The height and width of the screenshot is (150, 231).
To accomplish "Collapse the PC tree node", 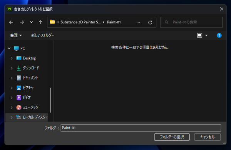I will (x=9, y=48).
